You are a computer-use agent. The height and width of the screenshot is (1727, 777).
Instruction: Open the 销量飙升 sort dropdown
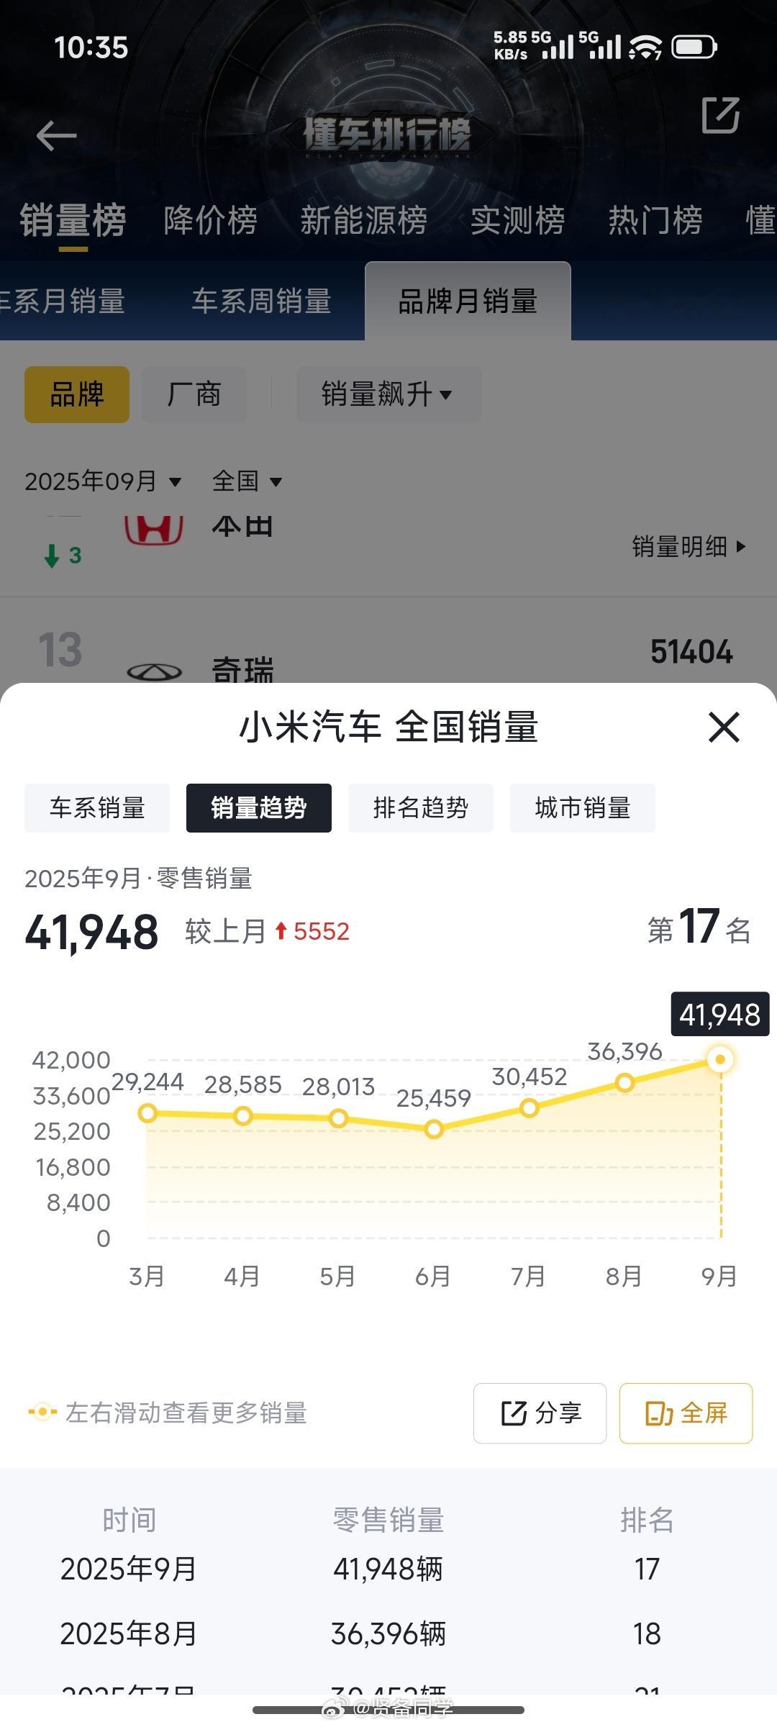point(388,394)
